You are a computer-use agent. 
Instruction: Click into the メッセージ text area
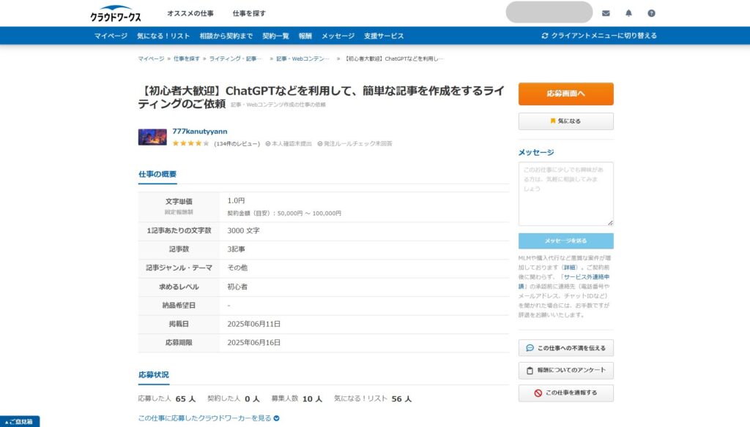tap(566, 194)
